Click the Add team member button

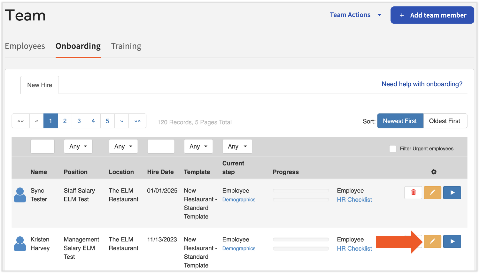tap(432, 15)
